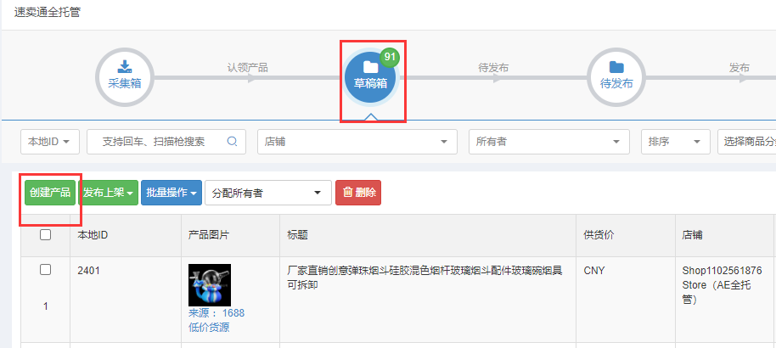The width and height of the screenshot is (776, 348).
Task: Tick the checkbox for product 2401
Action: point(46,270)
